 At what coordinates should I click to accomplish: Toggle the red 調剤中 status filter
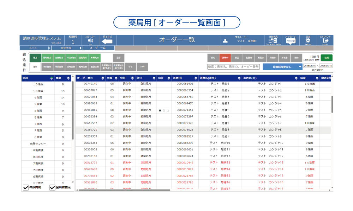click(225, 58)
